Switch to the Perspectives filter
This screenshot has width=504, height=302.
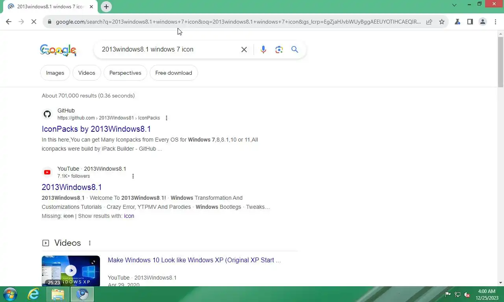[x=125, y=73]
